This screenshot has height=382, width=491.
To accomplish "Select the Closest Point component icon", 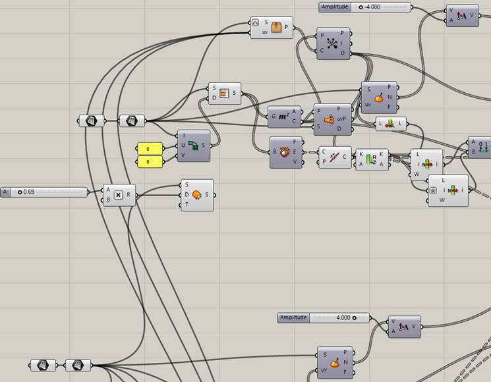I will 334,43.
